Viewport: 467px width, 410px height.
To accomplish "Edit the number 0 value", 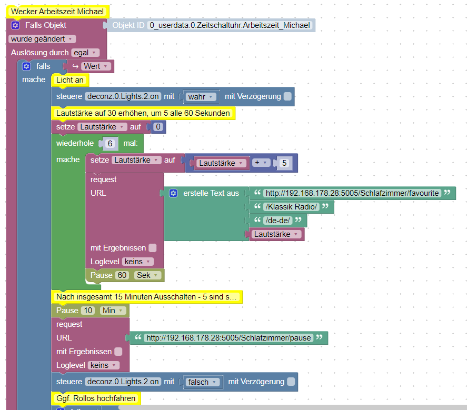I will (158, 127).
